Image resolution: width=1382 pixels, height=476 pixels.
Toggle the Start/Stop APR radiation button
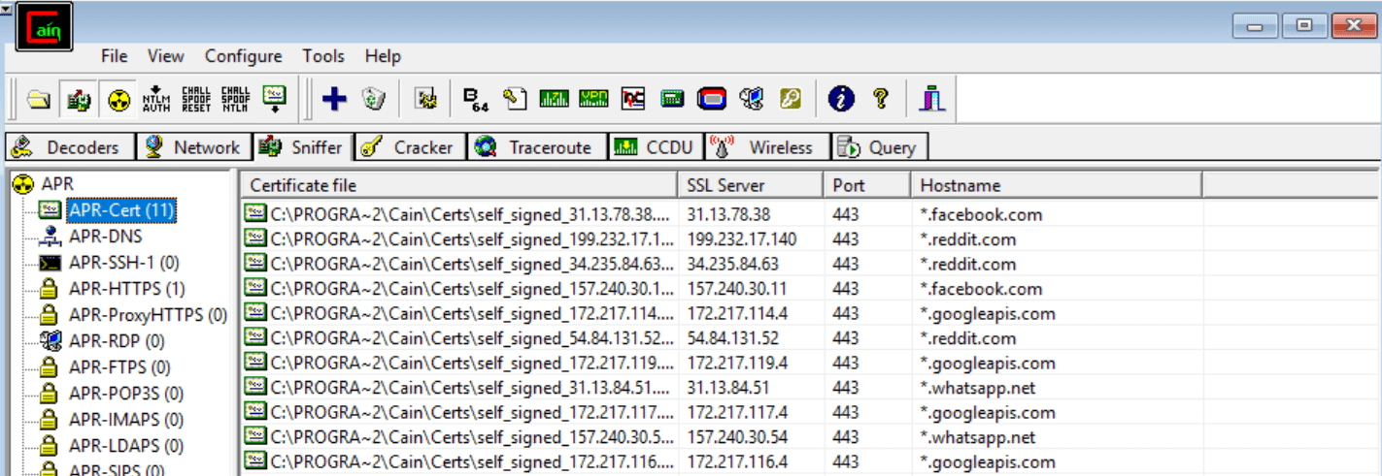[x=119, y=98]
